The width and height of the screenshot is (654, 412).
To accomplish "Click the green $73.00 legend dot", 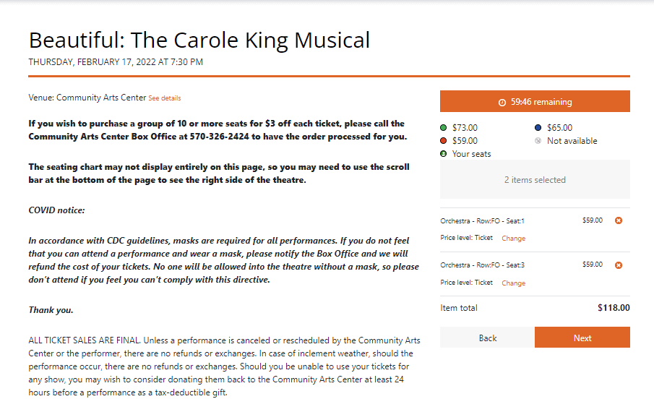I will [x=444, y=128].
